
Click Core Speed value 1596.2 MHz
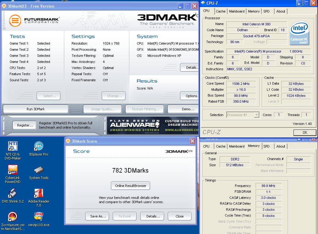tap(241, 84)
